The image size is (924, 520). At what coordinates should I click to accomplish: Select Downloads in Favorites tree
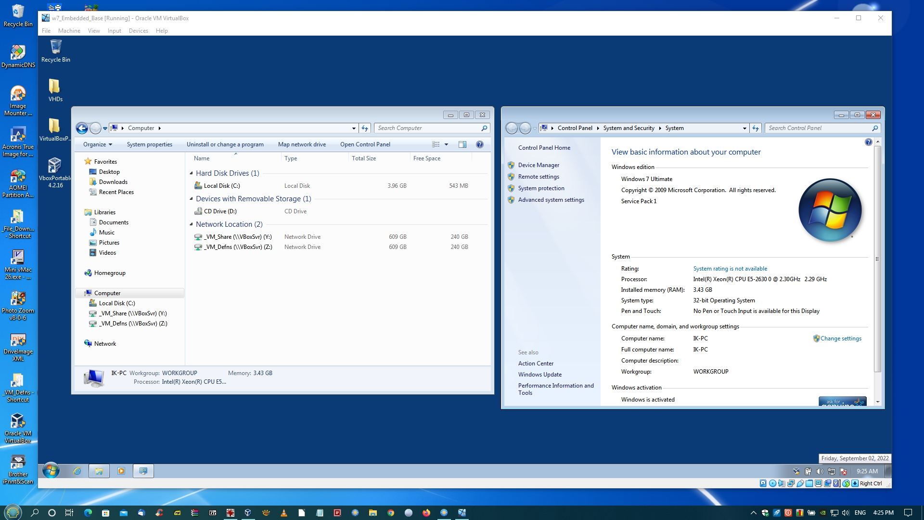pos(113,182)
